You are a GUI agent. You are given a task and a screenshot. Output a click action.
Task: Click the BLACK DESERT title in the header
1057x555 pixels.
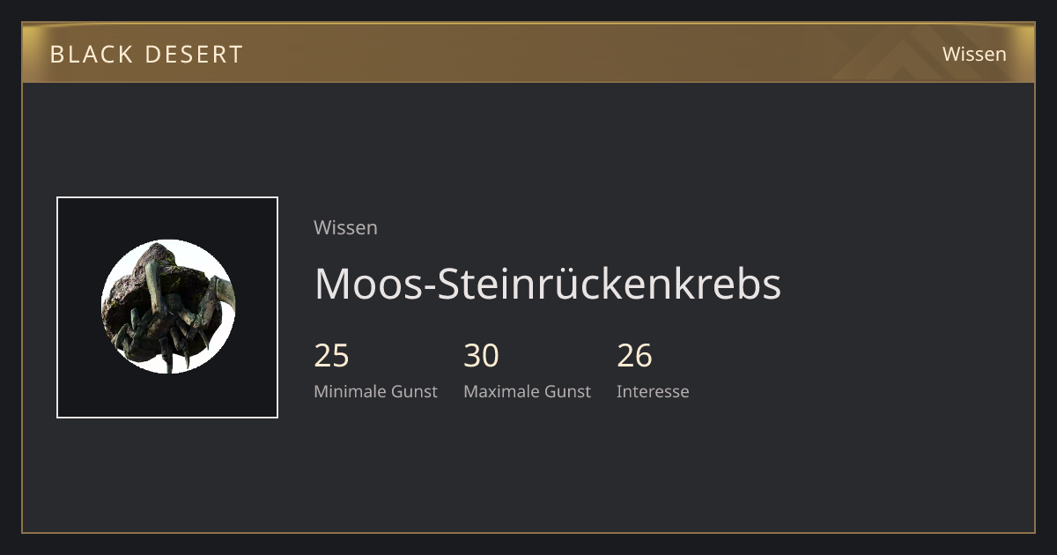pyautogui.click(x=146, y=54)
